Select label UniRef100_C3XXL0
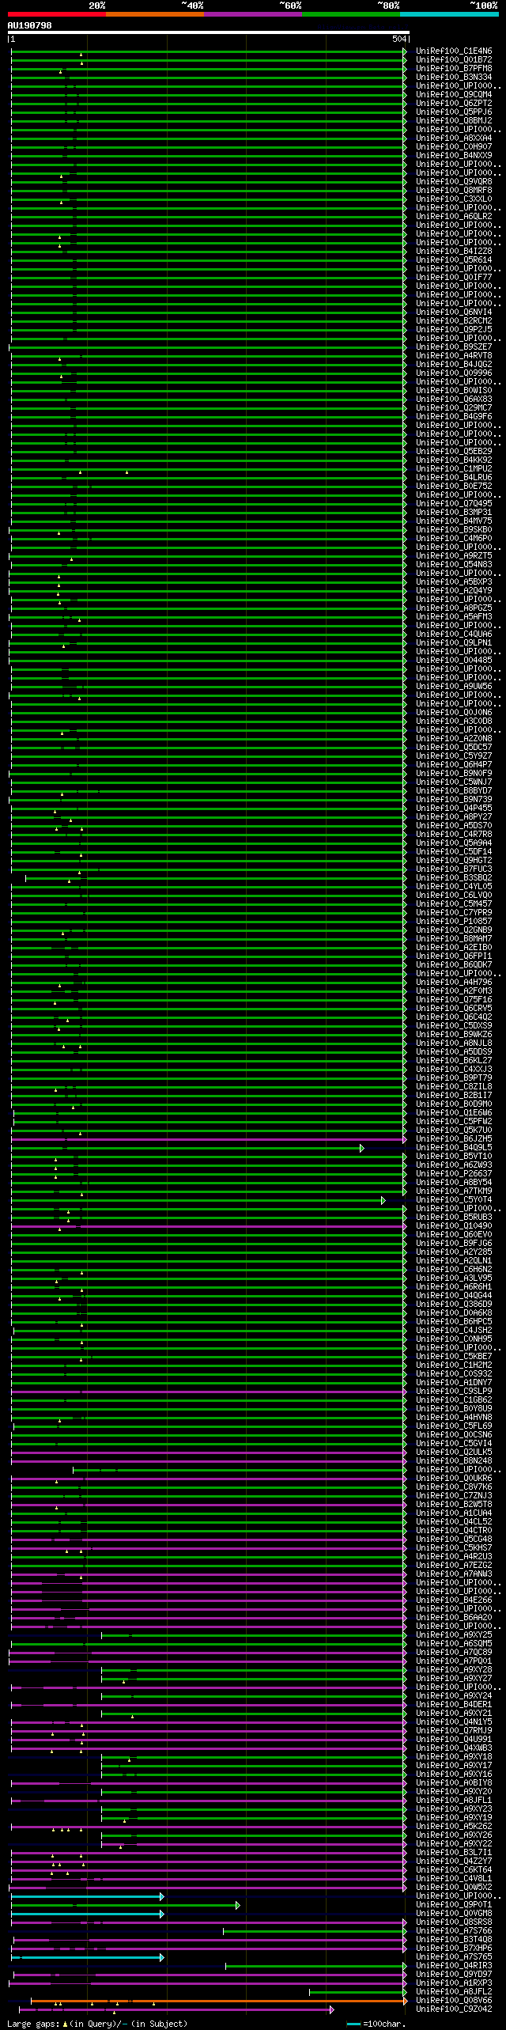The width and height of the screenshot is (506, 2030). [454, 199]
